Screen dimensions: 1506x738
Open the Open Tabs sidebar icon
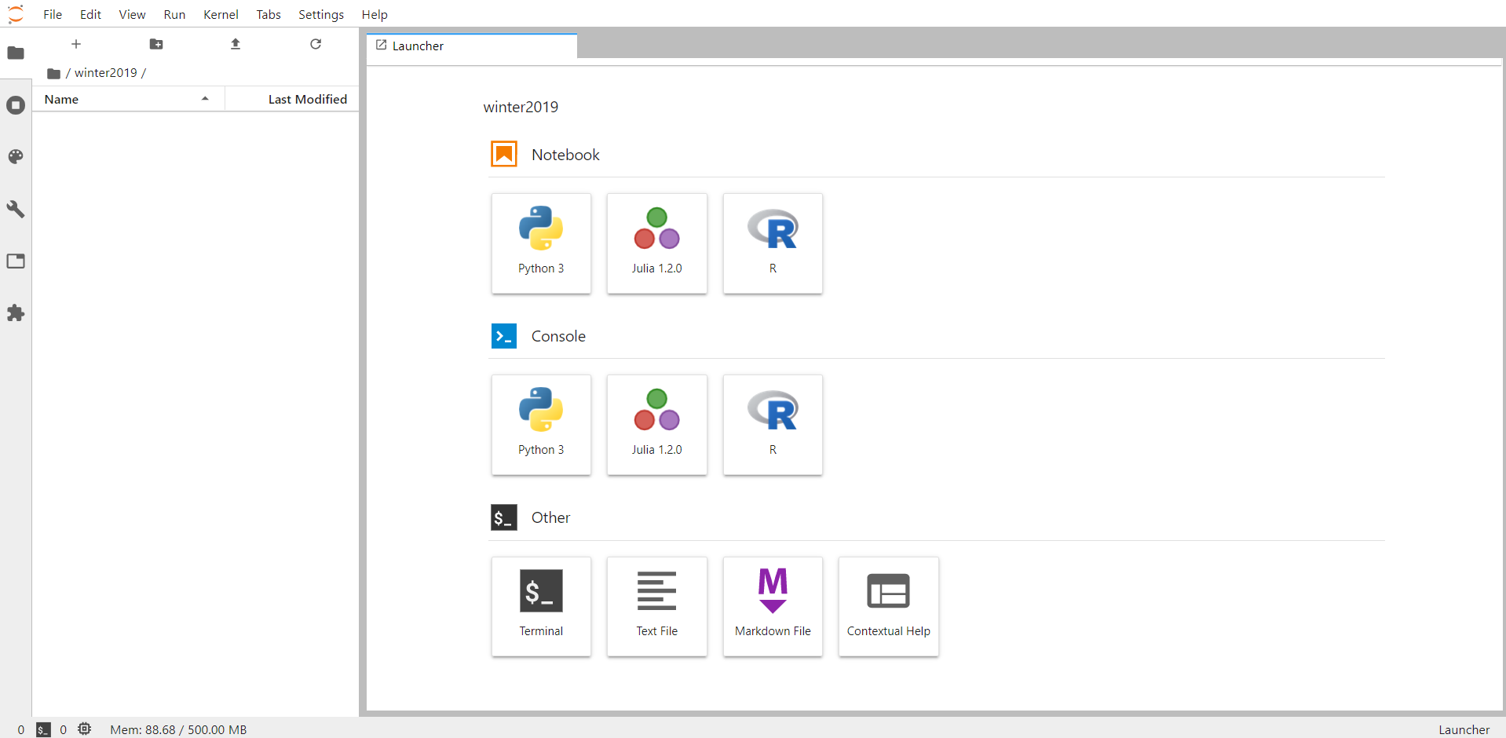tap(16, 261)
